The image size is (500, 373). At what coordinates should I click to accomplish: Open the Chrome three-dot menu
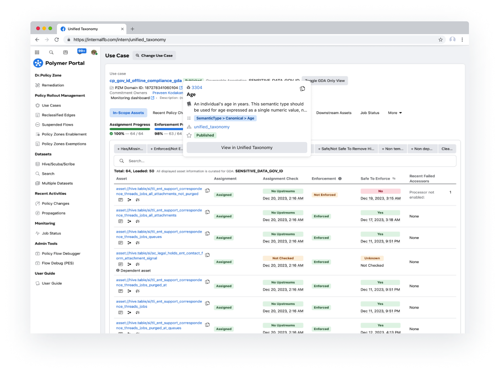(462, 40)
